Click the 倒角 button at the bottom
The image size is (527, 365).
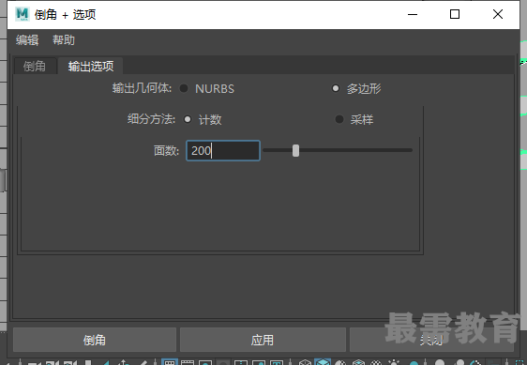(95, 340)
